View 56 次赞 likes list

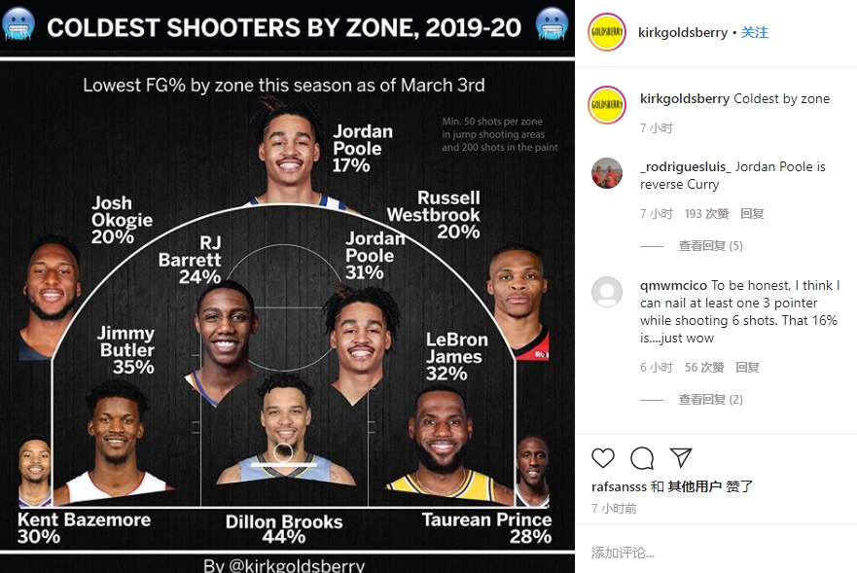click(x=704, y=368)
